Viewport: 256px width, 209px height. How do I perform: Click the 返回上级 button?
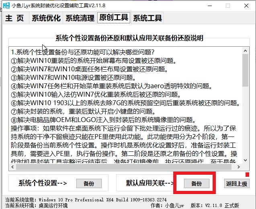click(237, 184)
